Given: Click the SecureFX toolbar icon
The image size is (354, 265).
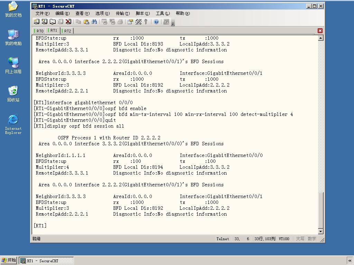Looking at the screenshot, I should [166, 22].
